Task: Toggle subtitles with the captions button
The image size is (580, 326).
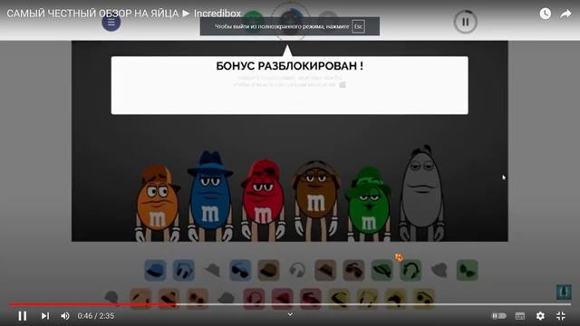Action: tap(520, 316)
